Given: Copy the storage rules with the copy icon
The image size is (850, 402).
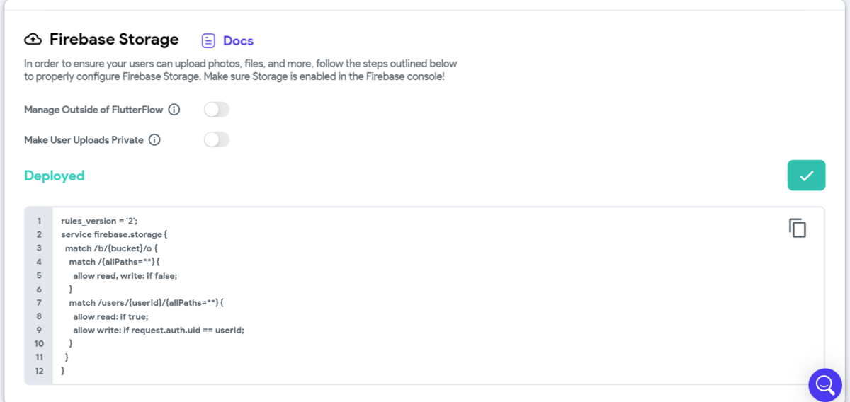Looking at the screenshot, I should [798, 228].
